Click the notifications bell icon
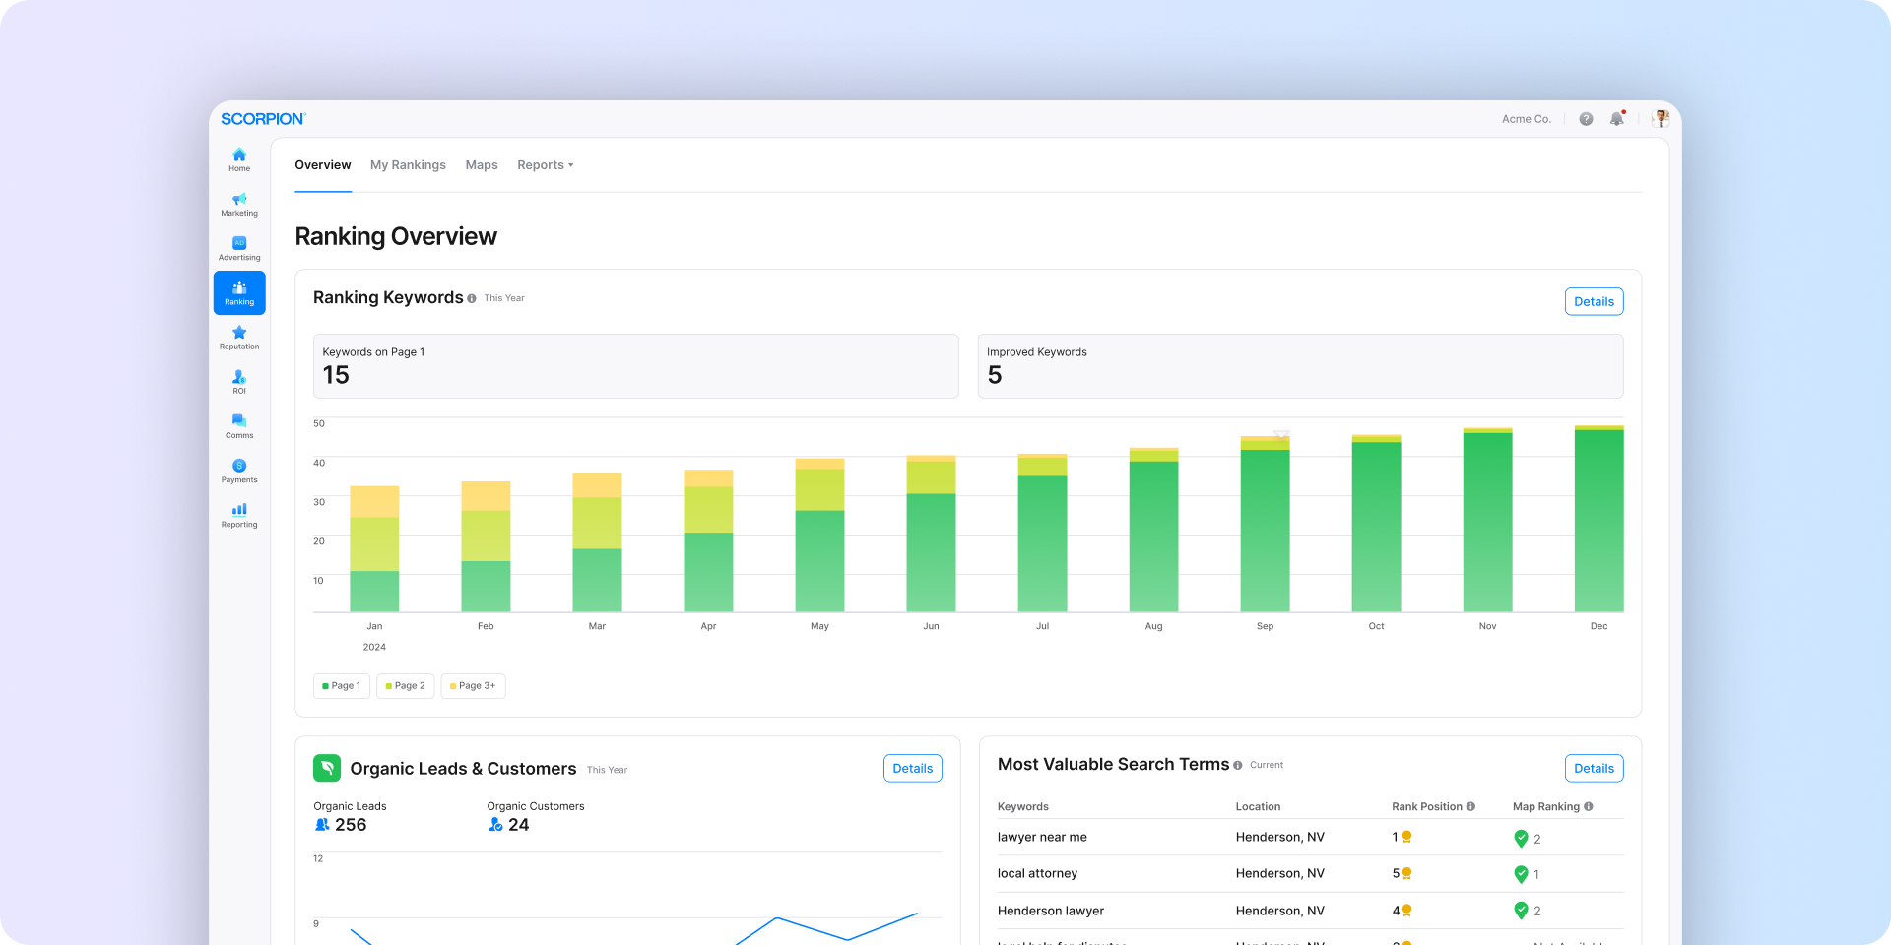1891x945 pixels. (x=1616, y=119)
